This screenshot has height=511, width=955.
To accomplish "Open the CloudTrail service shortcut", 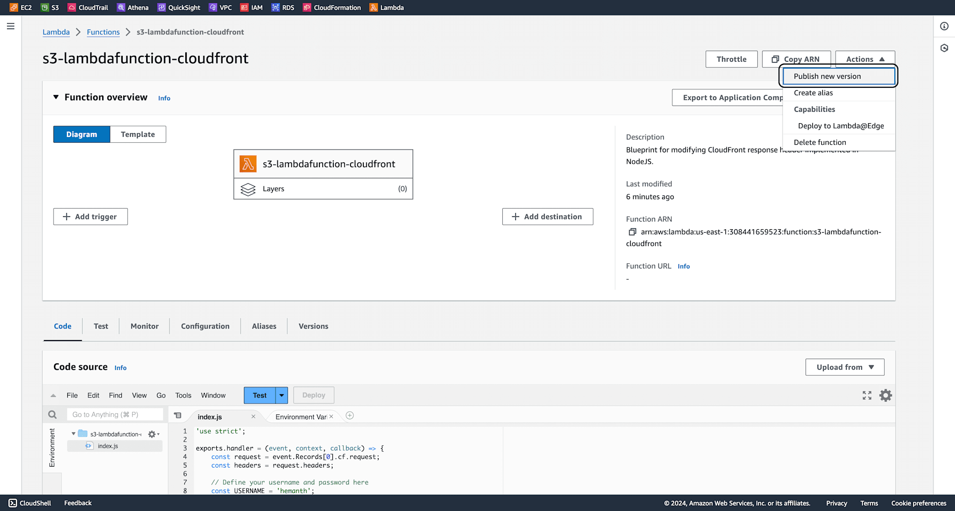I will click(x=88, y=8).
